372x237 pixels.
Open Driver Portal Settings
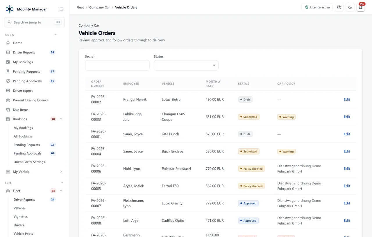29,162
